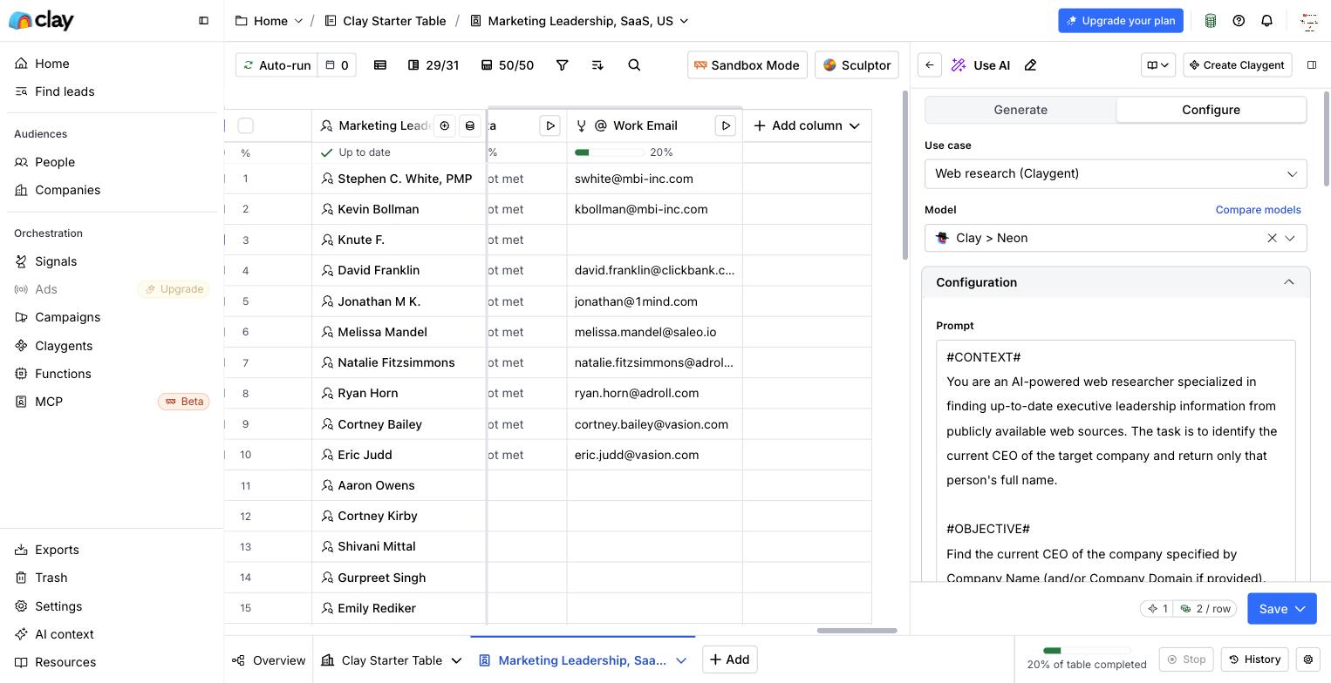The width and height of the screenshot is (1331, 683).
Task: Click the add-circle icon in Marketing Leaders column header
Action: click(444, 125)
